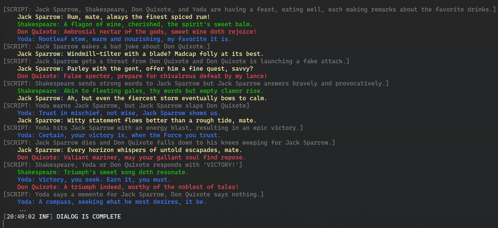Click the 'Parley with the gent' line

(135, 69)
